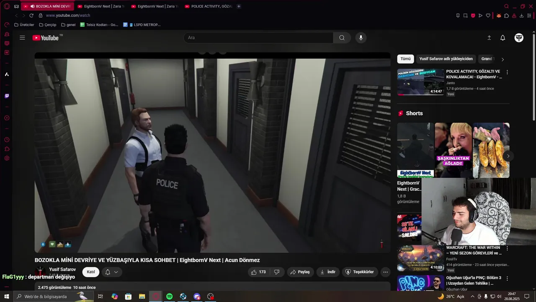Open 'WARCRAFT: THE WAR WITHIN' video thumbnail
This screenshot has height=302, width=536.
420,258
